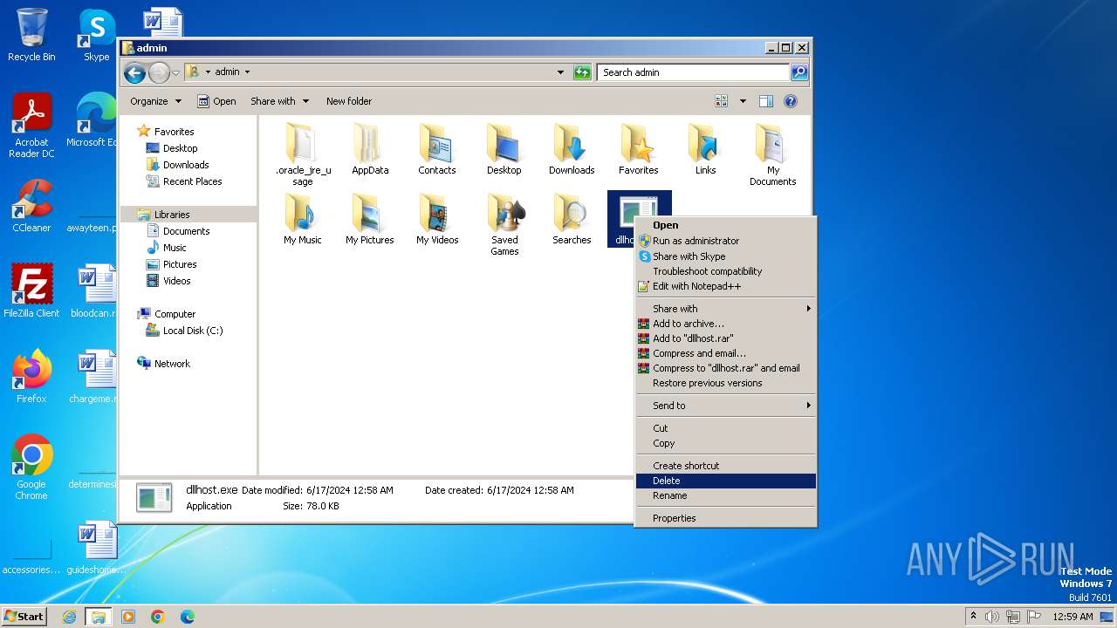Click the Explorer back navigation arrow
1117x628 pixels.
click(134, 72)
